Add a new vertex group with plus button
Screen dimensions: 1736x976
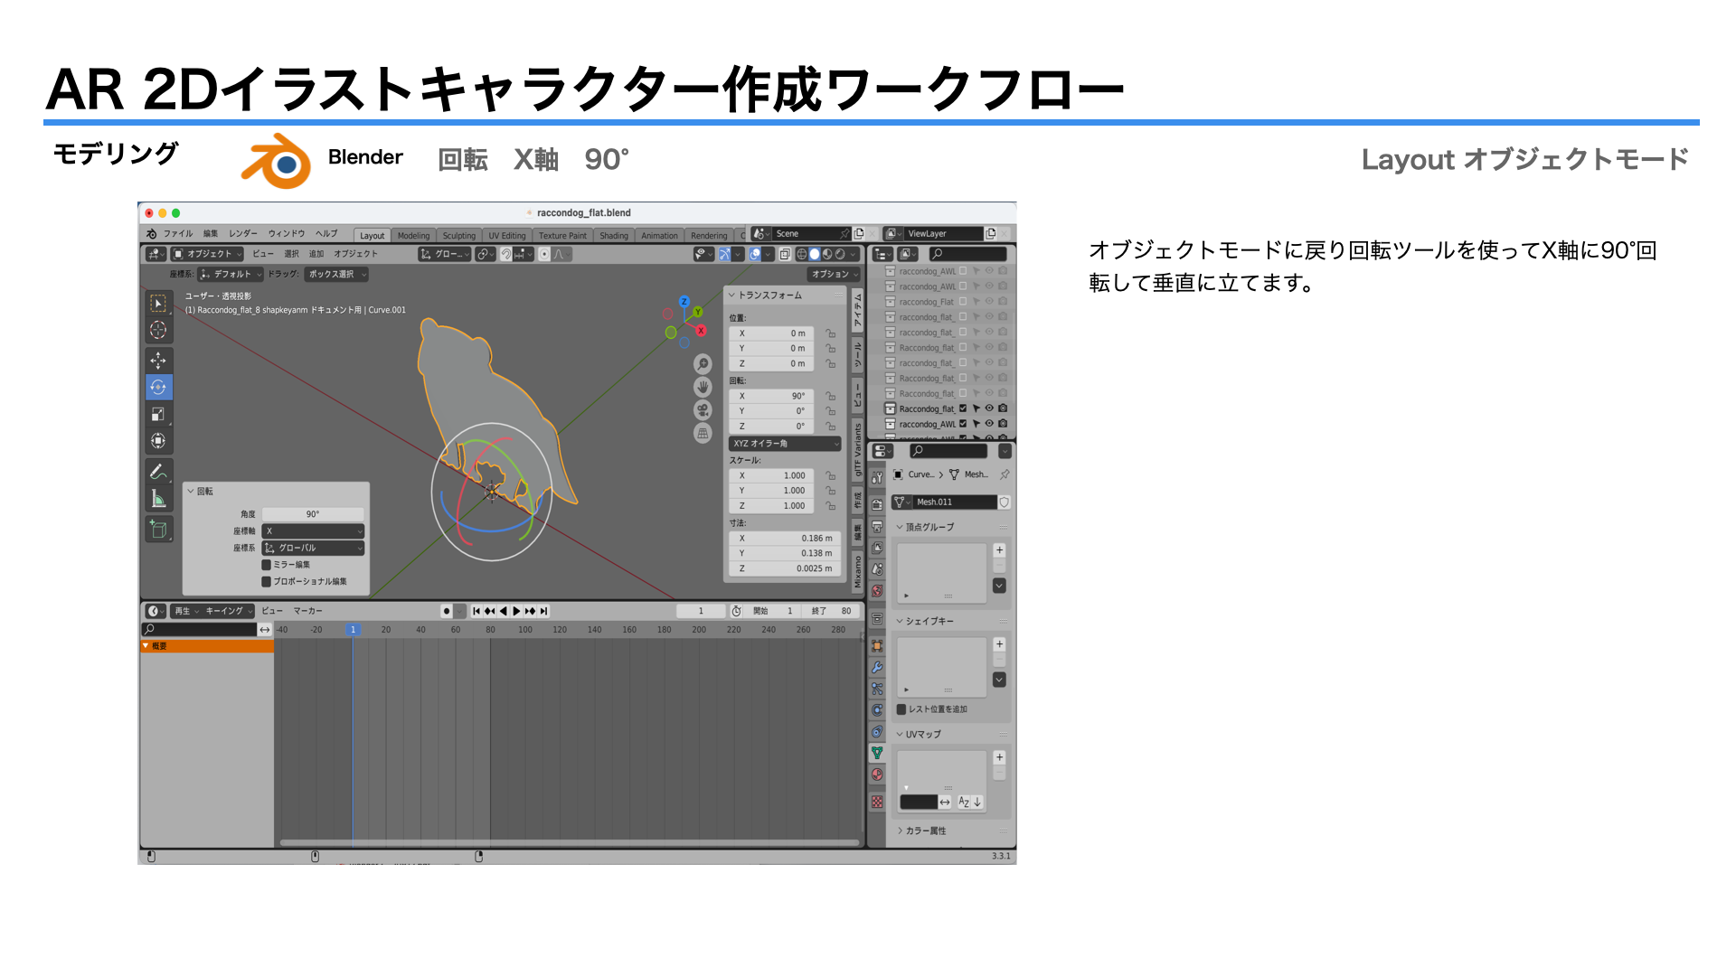click(999, 550)
